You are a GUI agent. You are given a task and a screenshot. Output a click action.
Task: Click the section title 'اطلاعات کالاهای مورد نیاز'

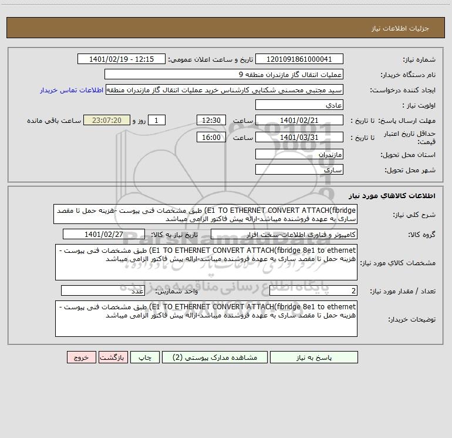click(x=392, y=196)
